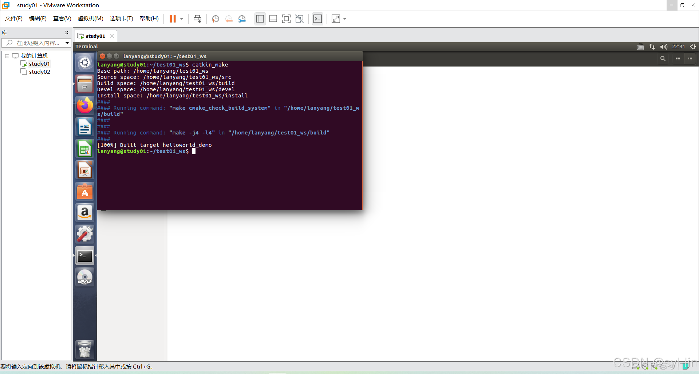699x374 pixels.
Task: Select study02 in the library list
Action: pos(39,72)
